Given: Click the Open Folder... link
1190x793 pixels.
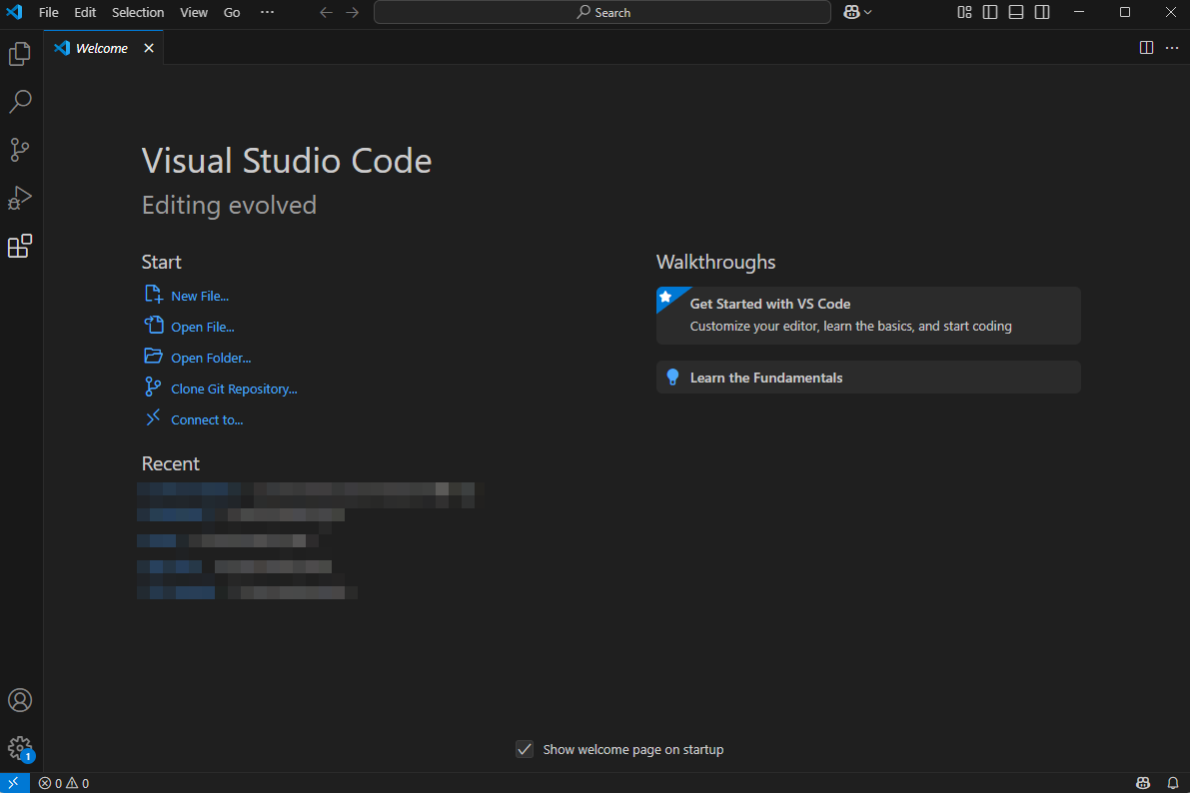Looking at the screenshot, I should pyautogui.click(x=211, y=359).
